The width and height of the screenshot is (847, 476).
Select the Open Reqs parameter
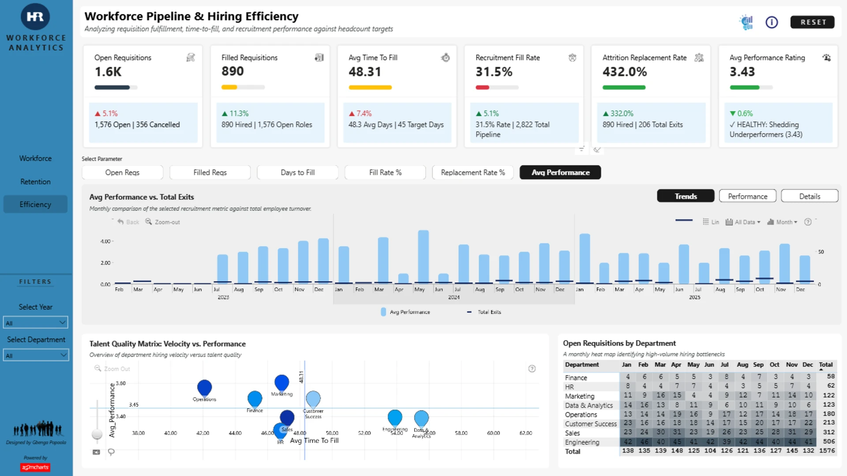122,172
